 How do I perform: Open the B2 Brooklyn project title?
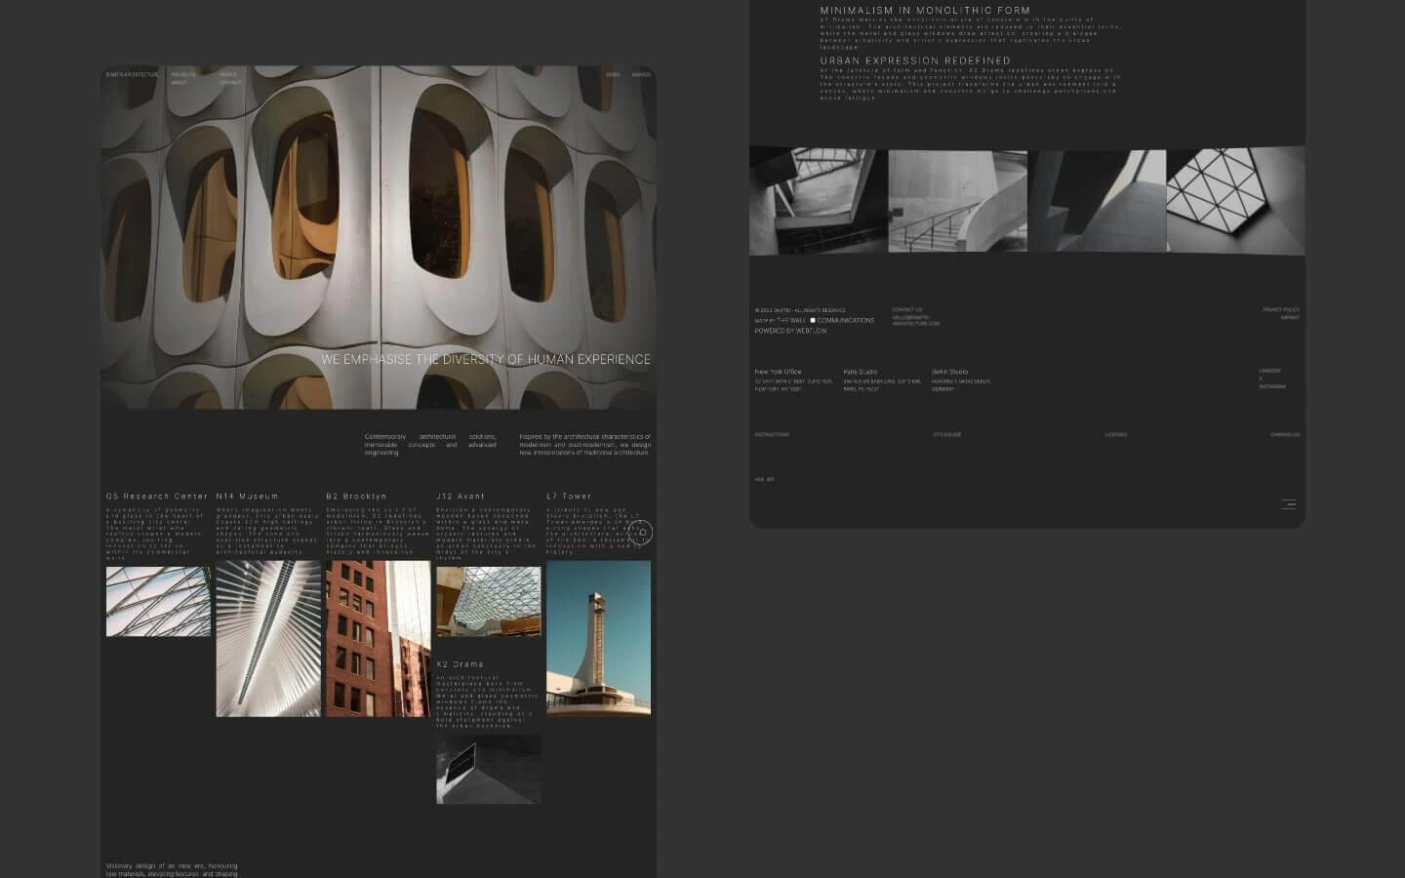[356, 497]
